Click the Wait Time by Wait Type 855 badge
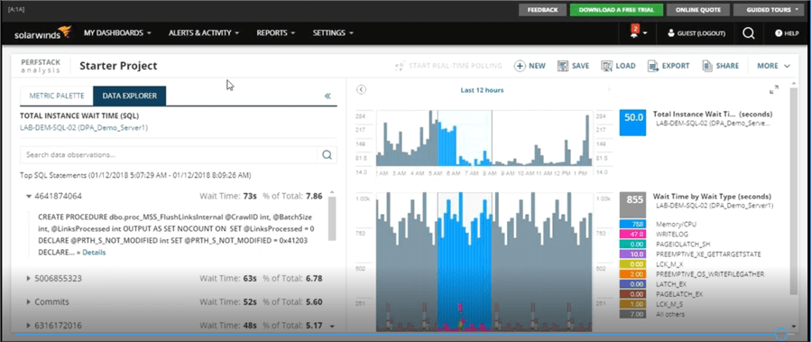 633,205
